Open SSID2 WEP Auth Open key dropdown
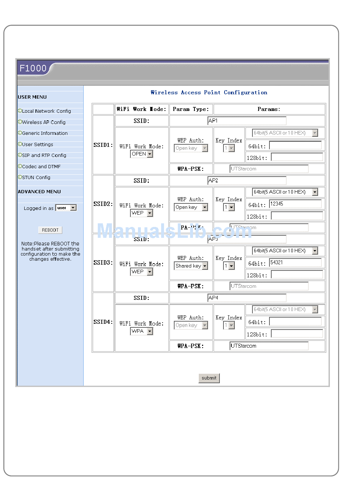344x501 pixels. tap(191, 207)
